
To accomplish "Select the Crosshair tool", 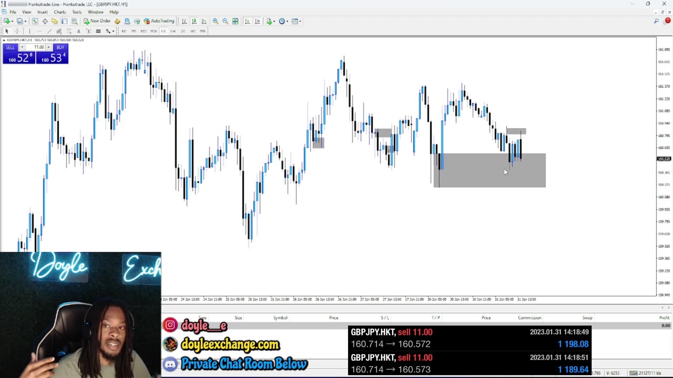I will pos(16,31).
